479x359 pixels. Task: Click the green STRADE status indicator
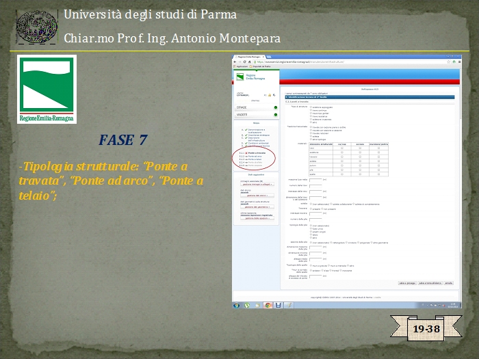coord(276,107)
